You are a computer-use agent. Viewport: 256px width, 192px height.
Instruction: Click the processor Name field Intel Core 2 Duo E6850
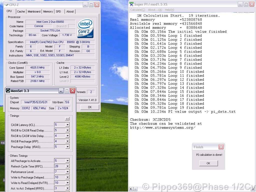(50, 22)
